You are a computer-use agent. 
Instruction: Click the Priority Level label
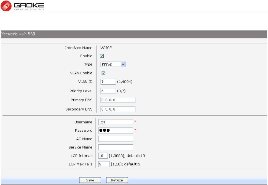[x=81, y=91]
